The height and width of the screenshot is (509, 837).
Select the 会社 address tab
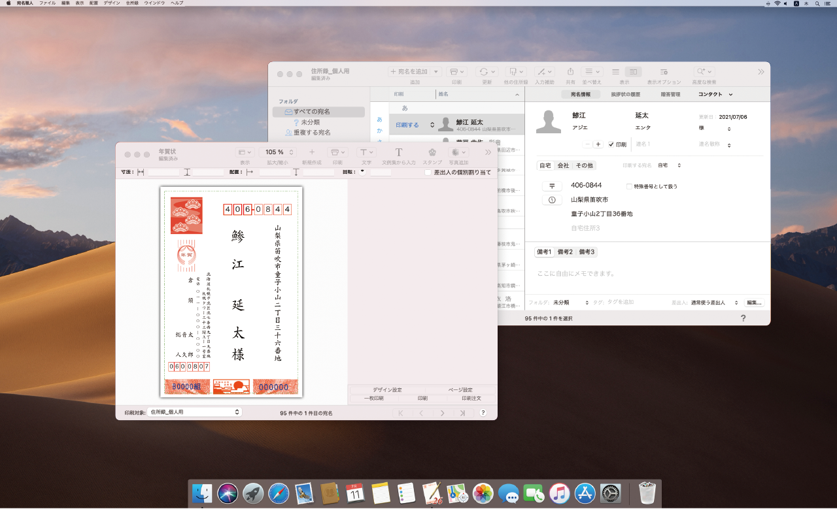pos(563,165)
